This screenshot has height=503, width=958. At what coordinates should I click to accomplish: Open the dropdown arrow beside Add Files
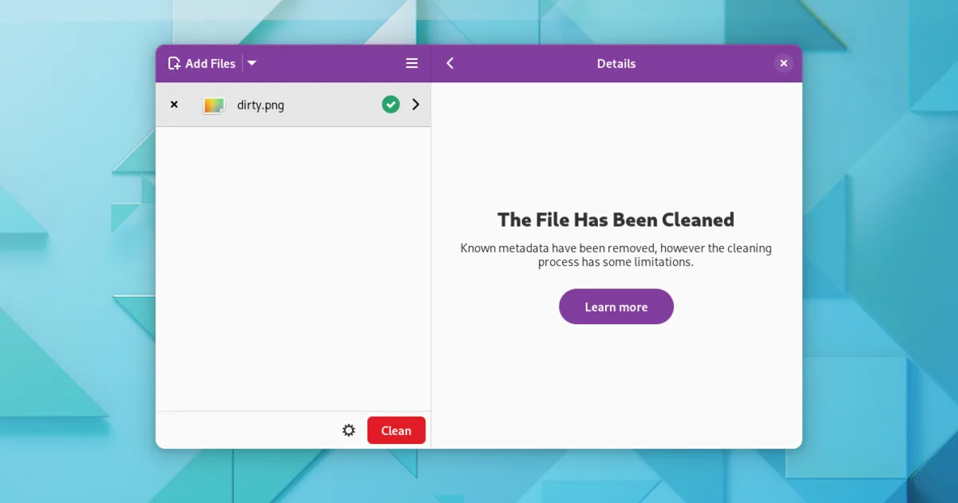tap(251, 64)
